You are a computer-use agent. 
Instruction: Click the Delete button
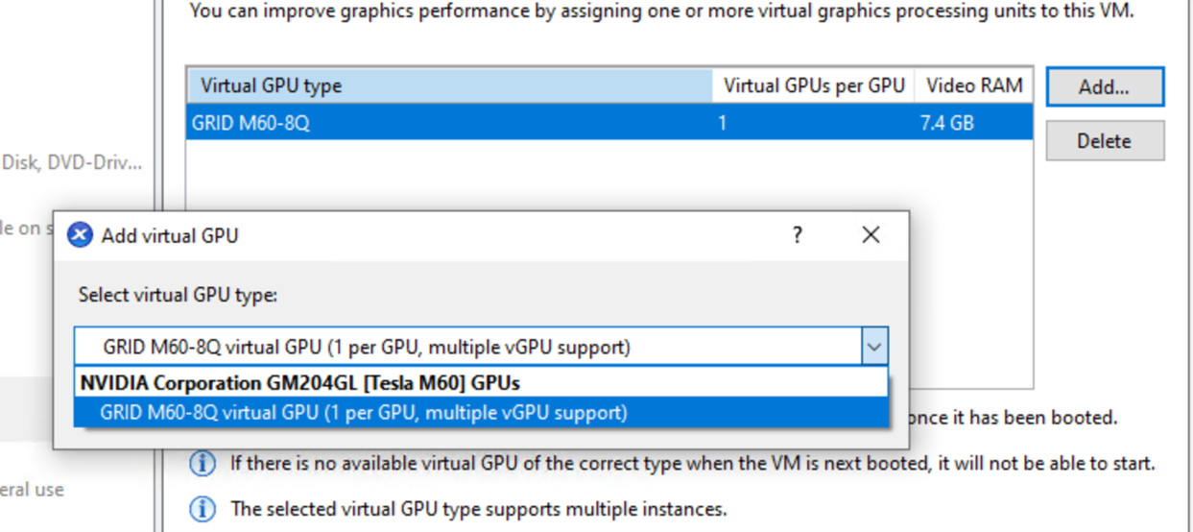1105,141
